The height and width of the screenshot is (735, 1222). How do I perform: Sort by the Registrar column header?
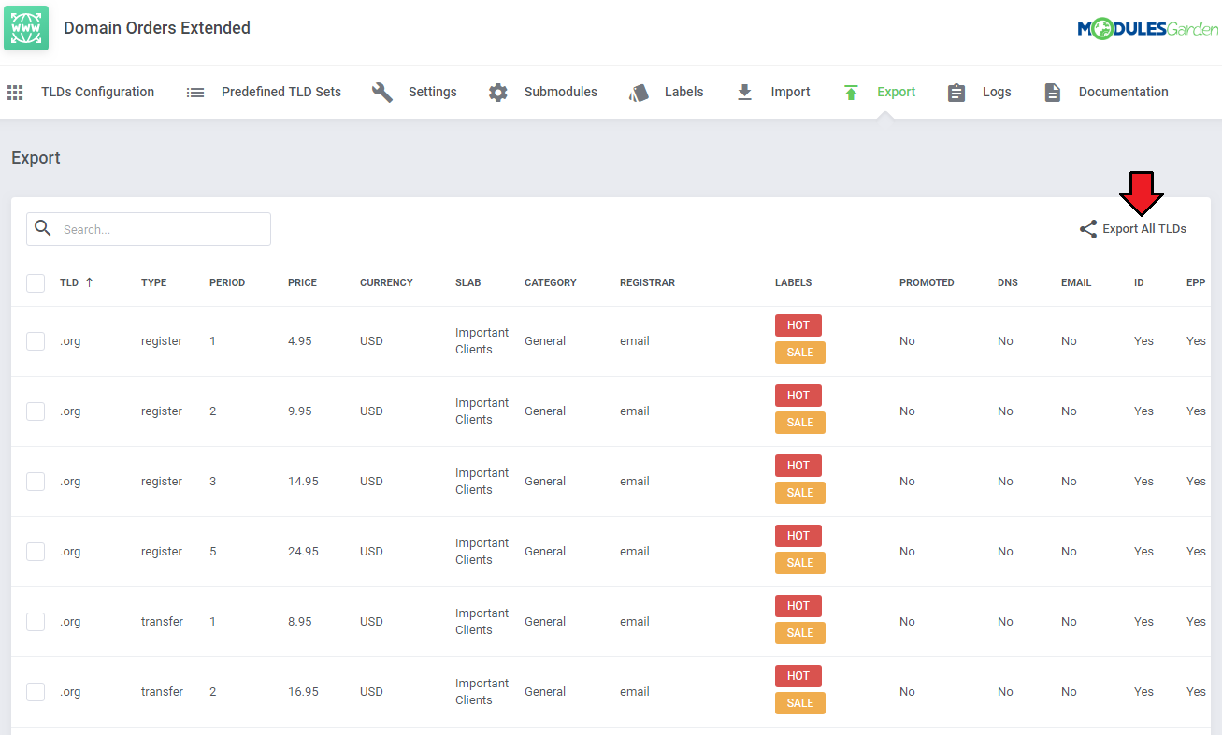(647, 282)
